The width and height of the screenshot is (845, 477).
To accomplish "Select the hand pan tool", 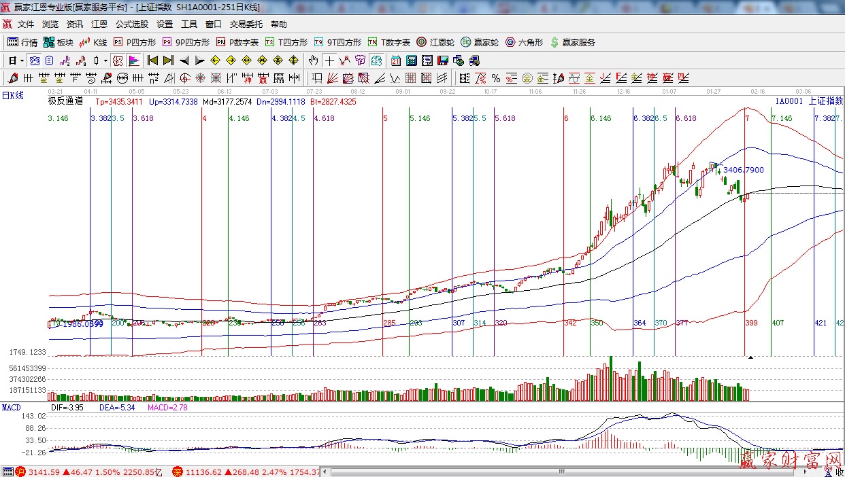I will (313, 60).
